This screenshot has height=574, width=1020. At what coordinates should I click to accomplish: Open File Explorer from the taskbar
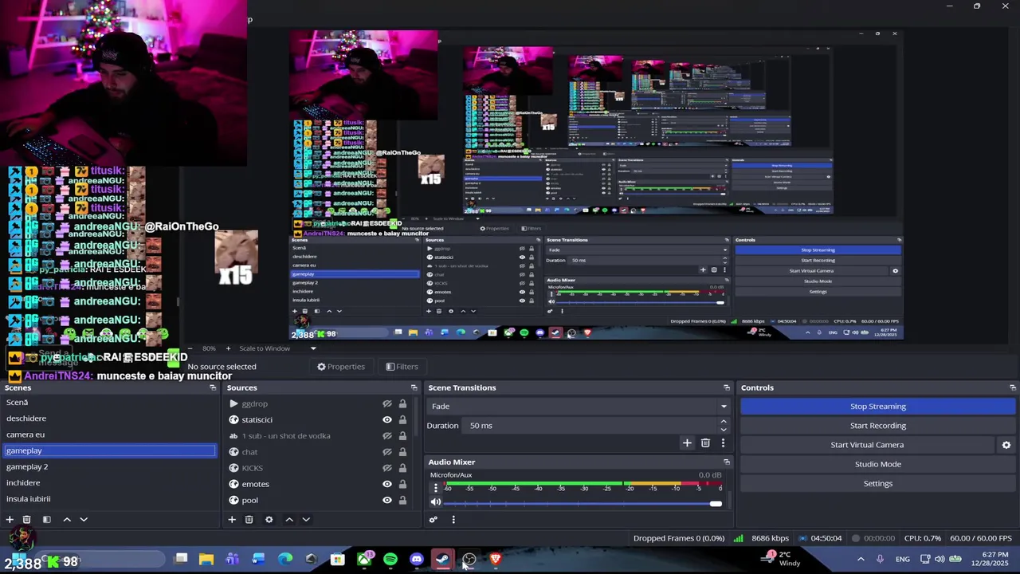[x=206, y=560]
